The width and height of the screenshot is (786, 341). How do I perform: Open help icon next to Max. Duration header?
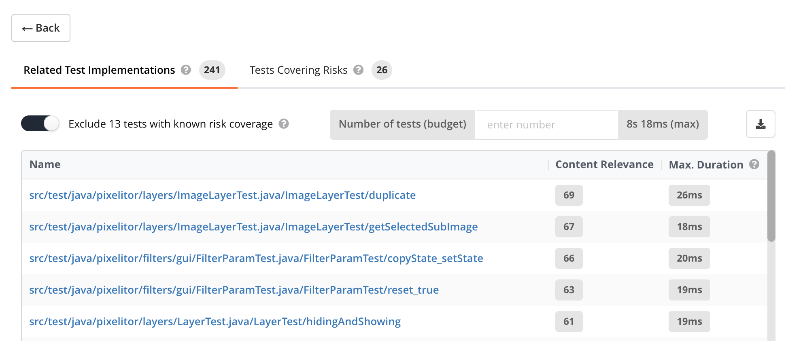[x=754, y=164]
